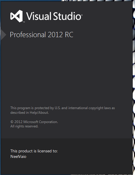Click the 'Visual Studio' title text
Screen dimensions: 135x175
tap(54, 16)
